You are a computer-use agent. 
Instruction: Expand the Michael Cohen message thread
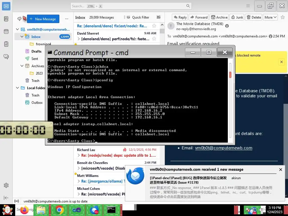[79, 194]
